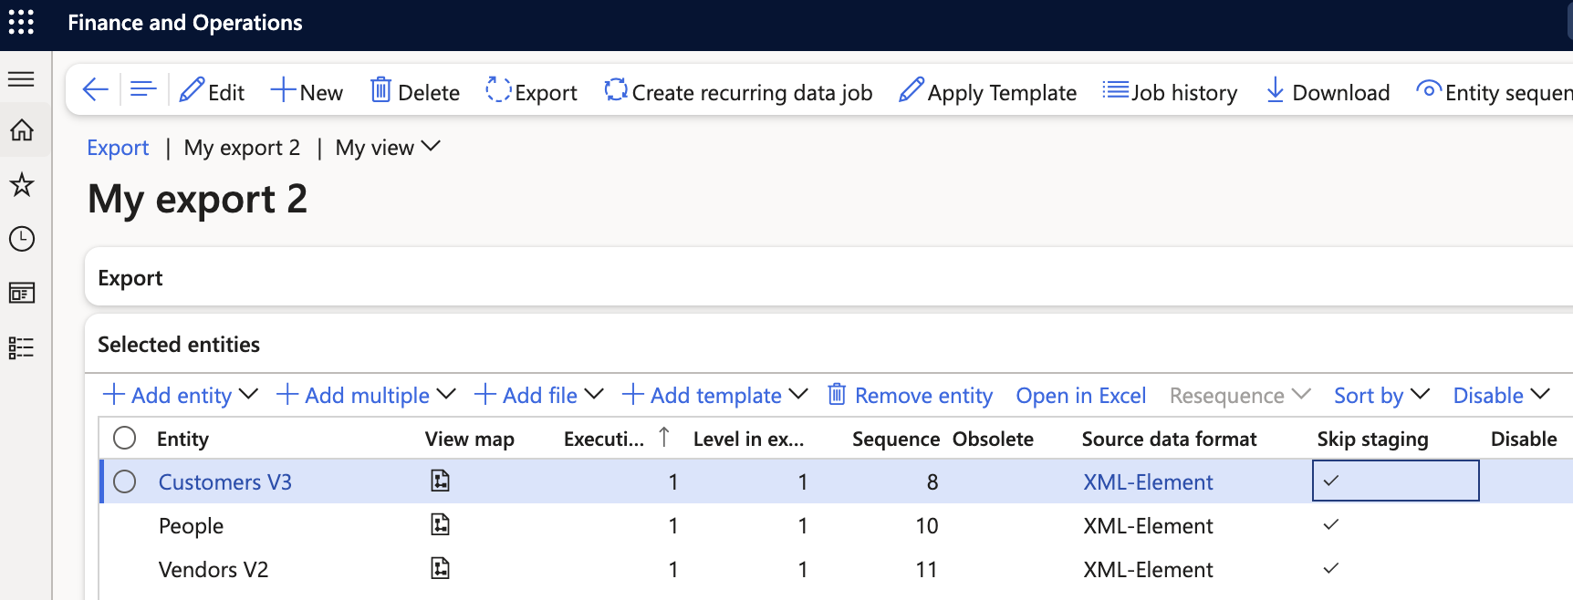This screenshot has height=600, width=1573.
Task: Click the Export breadcrumb link
Action: pos(118,148)
